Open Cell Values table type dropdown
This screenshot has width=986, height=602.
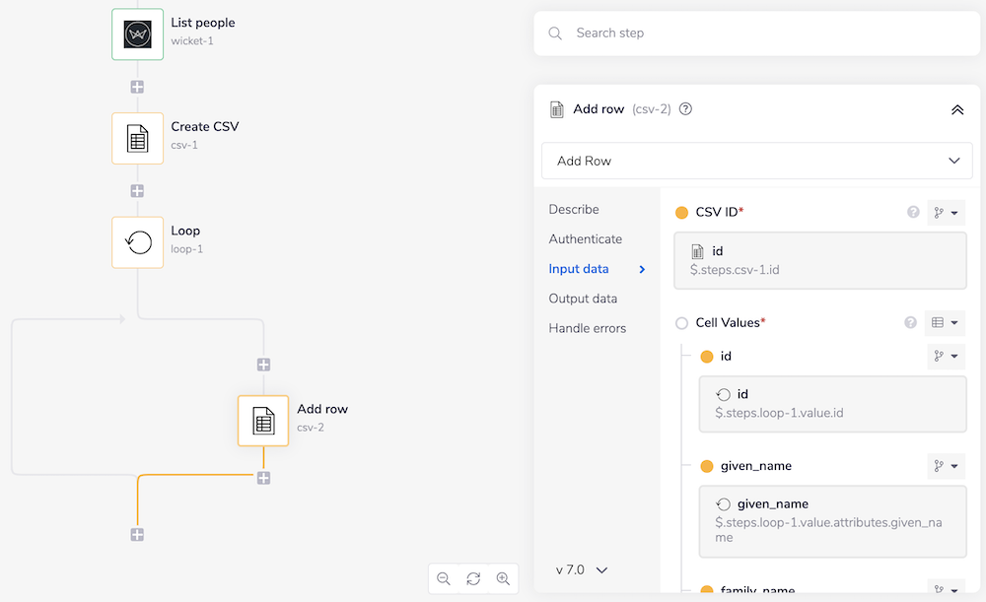(x=945, y=322)
